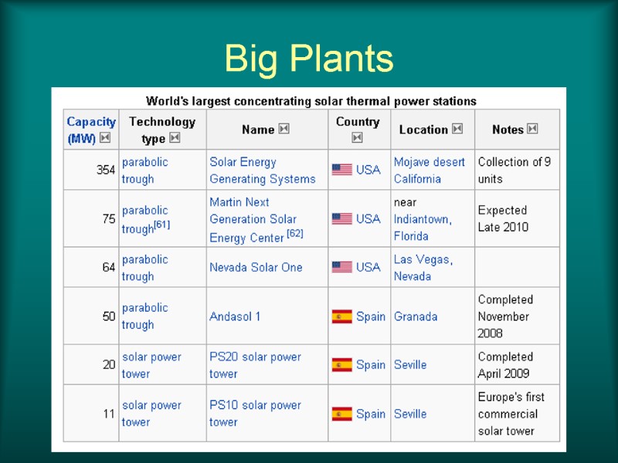This screenshot has height=463, width=618.
Task: Click the sort icon in Capacity (MW) header
Action: click(x=105, y=138)
